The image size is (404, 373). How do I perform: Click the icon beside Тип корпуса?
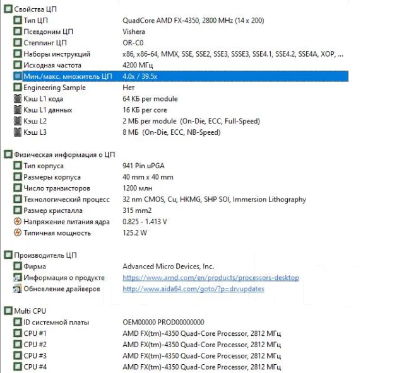point(18,166)
